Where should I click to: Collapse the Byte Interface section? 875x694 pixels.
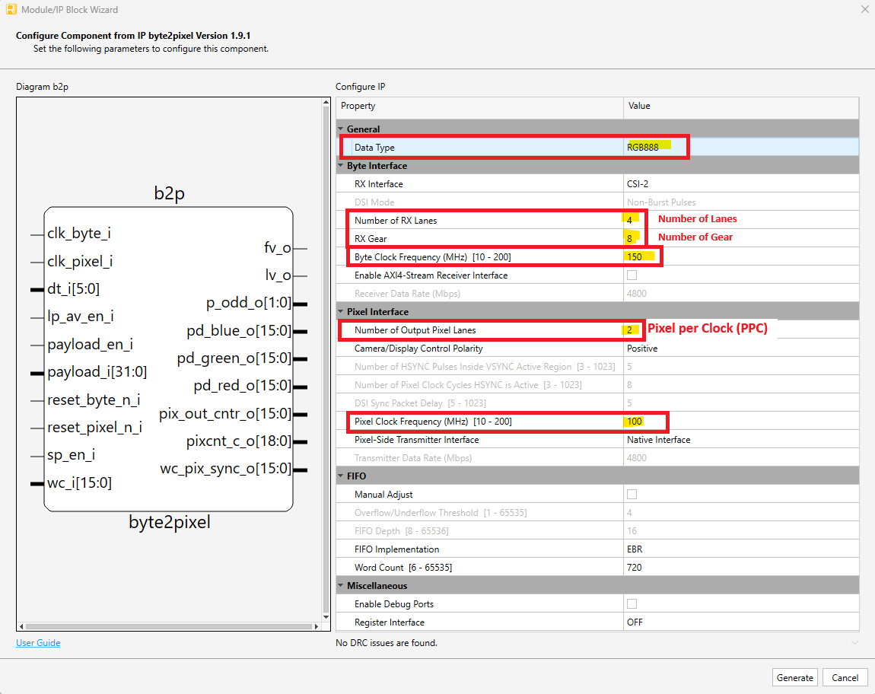(342, 165)
